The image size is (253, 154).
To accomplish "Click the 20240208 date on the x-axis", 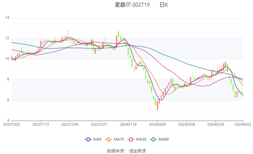I will pos(157,124).
